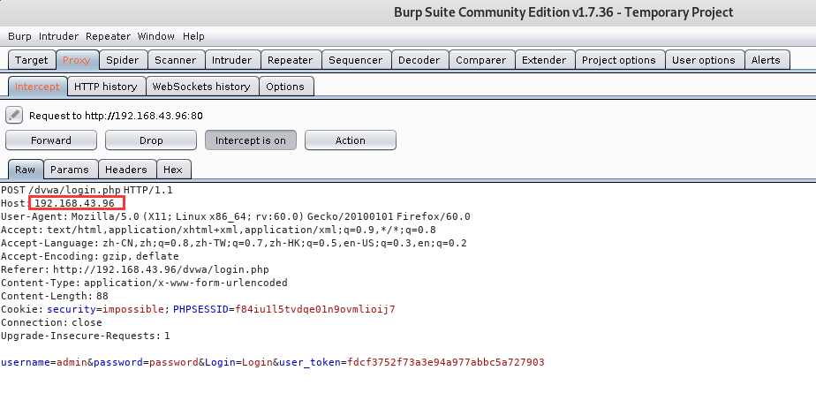
Task: Switch to the Target tab
Action: pyautogui.click(x=32, y=60)
